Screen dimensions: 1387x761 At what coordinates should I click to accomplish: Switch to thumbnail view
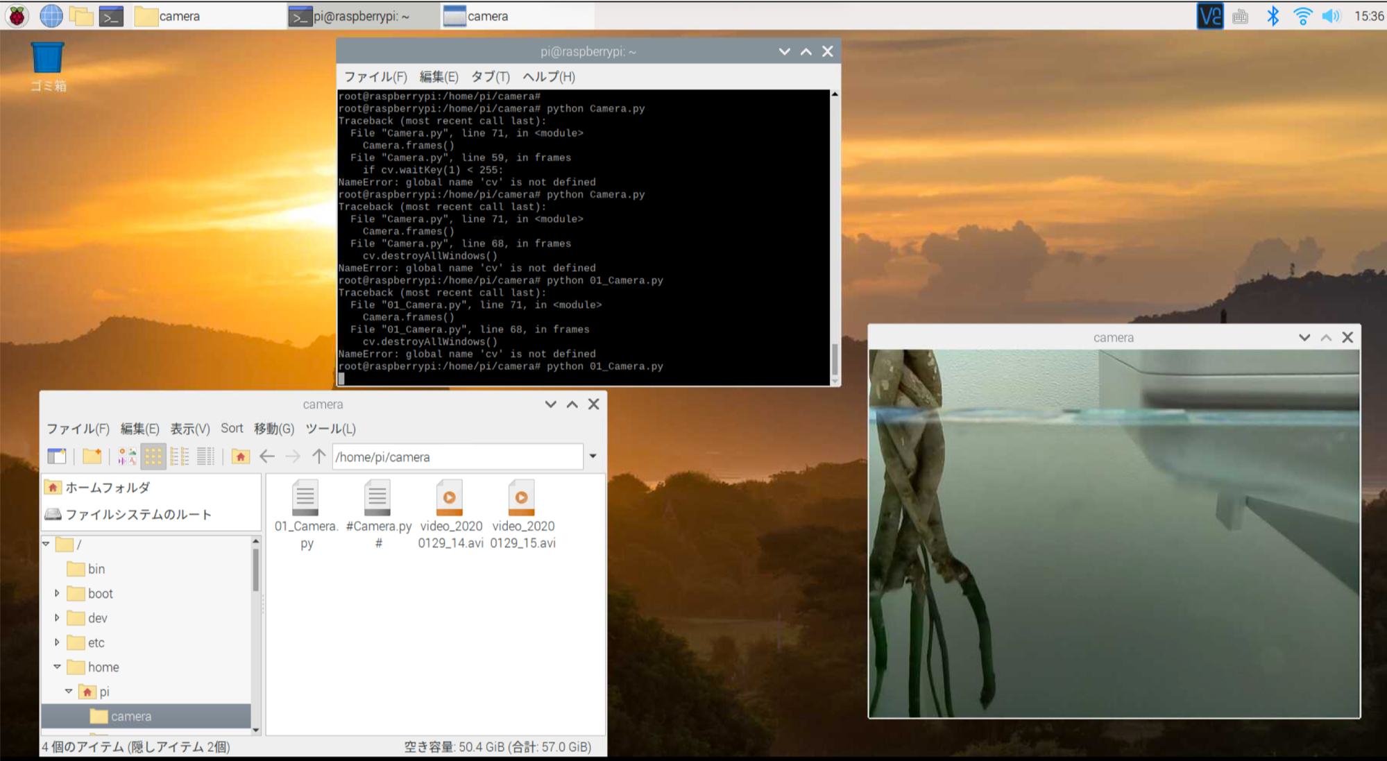click(x=126, y=456)
